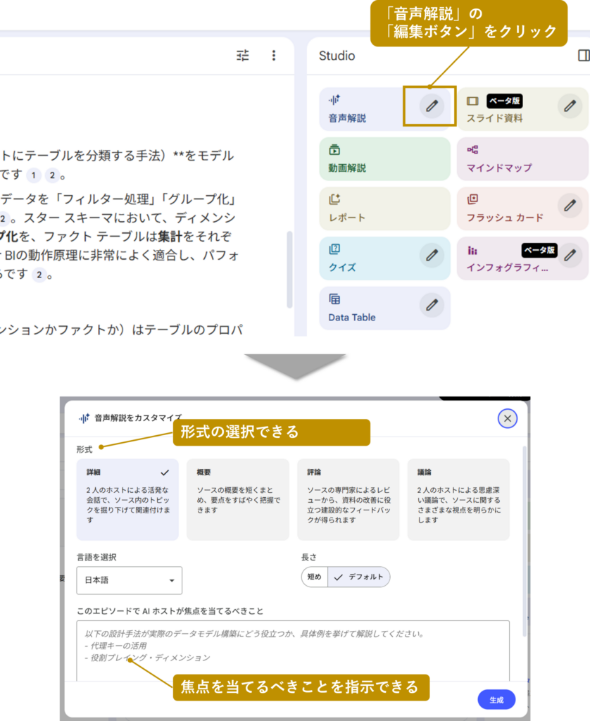Screen dimensions: 590x721
Task: Click the edit pencil on 音声解説 card
Action: point(432,106)
